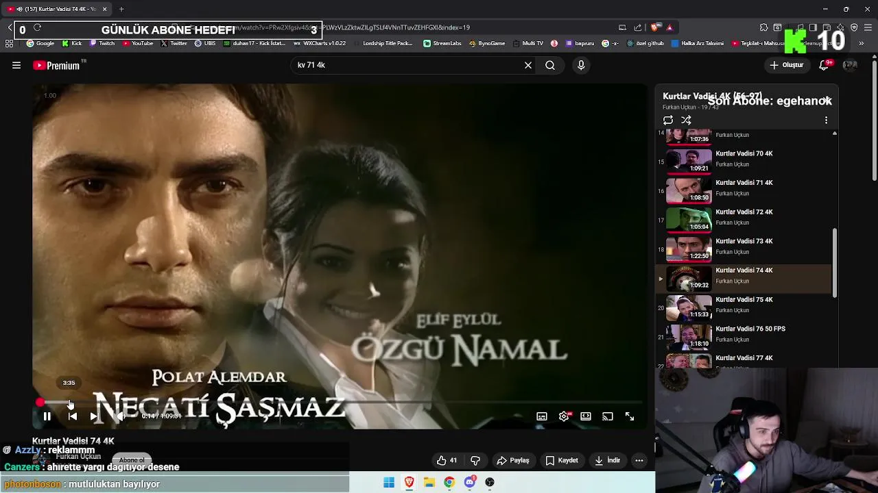Open the player settings gear
The height and width of the screenshot is (493, 878).
click(x=564, y=416)
